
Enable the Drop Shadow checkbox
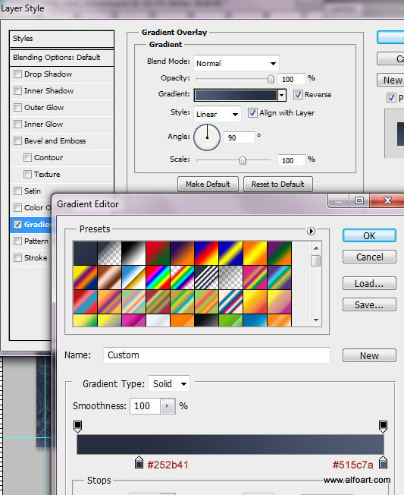(17, 74)
